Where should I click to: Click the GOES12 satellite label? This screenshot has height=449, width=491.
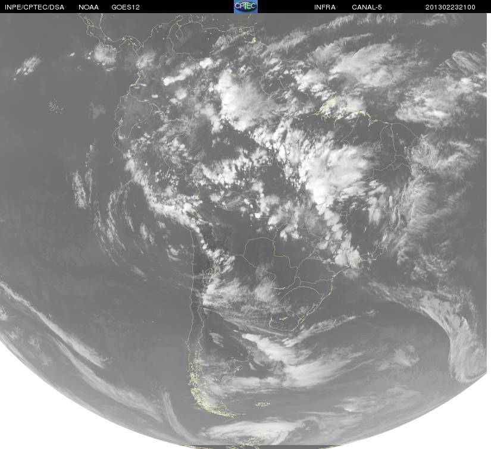[126, 7]
